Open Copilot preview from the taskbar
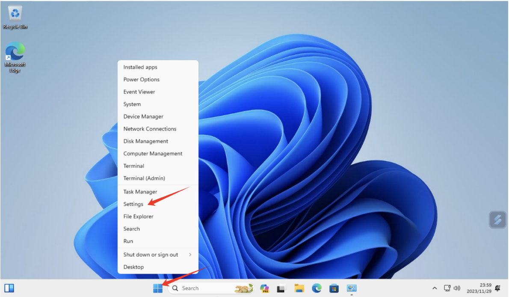 [x=264, y=288]
